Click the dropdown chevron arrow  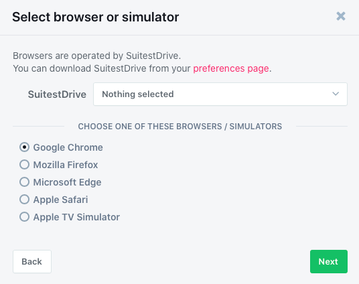pyautogui.click(x=336, y=94)
